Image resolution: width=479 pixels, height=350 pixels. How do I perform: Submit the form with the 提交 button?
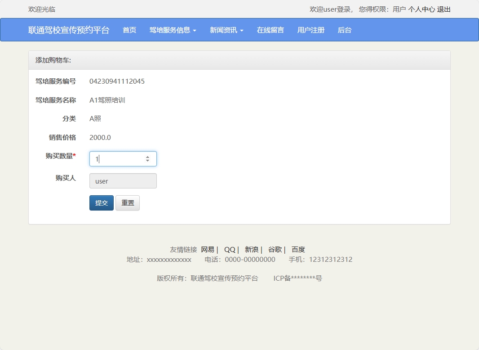point(101,202)
